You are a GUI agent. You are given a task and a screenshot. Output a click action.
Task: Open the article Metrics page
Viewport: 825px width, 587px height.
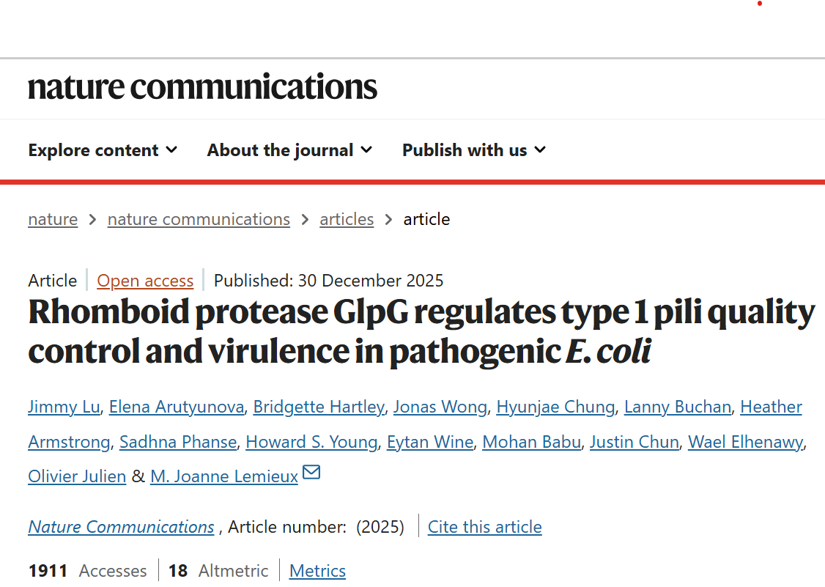coord(317,571)
